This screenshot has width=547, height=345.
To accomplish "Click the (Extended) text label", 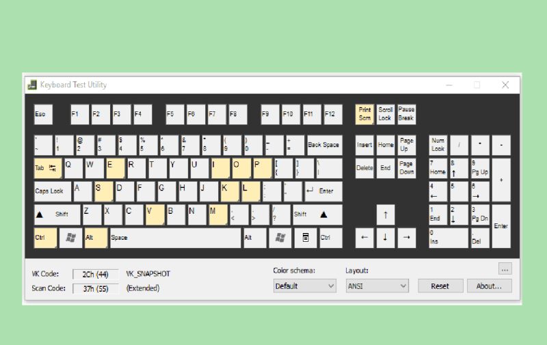I will point(143,288).
